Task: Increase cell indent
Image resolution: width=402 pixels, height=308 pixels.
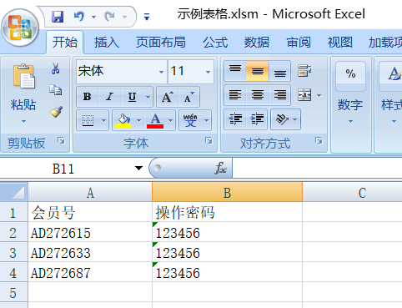Action: 257,119
